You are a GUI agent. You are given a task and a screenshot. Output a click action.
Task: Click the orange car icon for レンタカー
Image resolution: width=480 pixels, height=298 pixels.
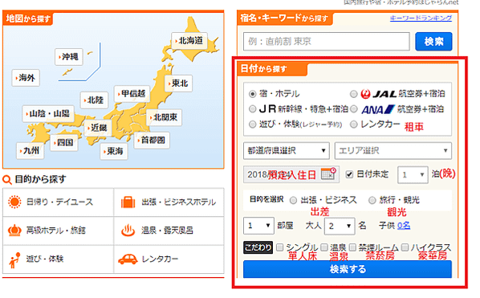128,259
